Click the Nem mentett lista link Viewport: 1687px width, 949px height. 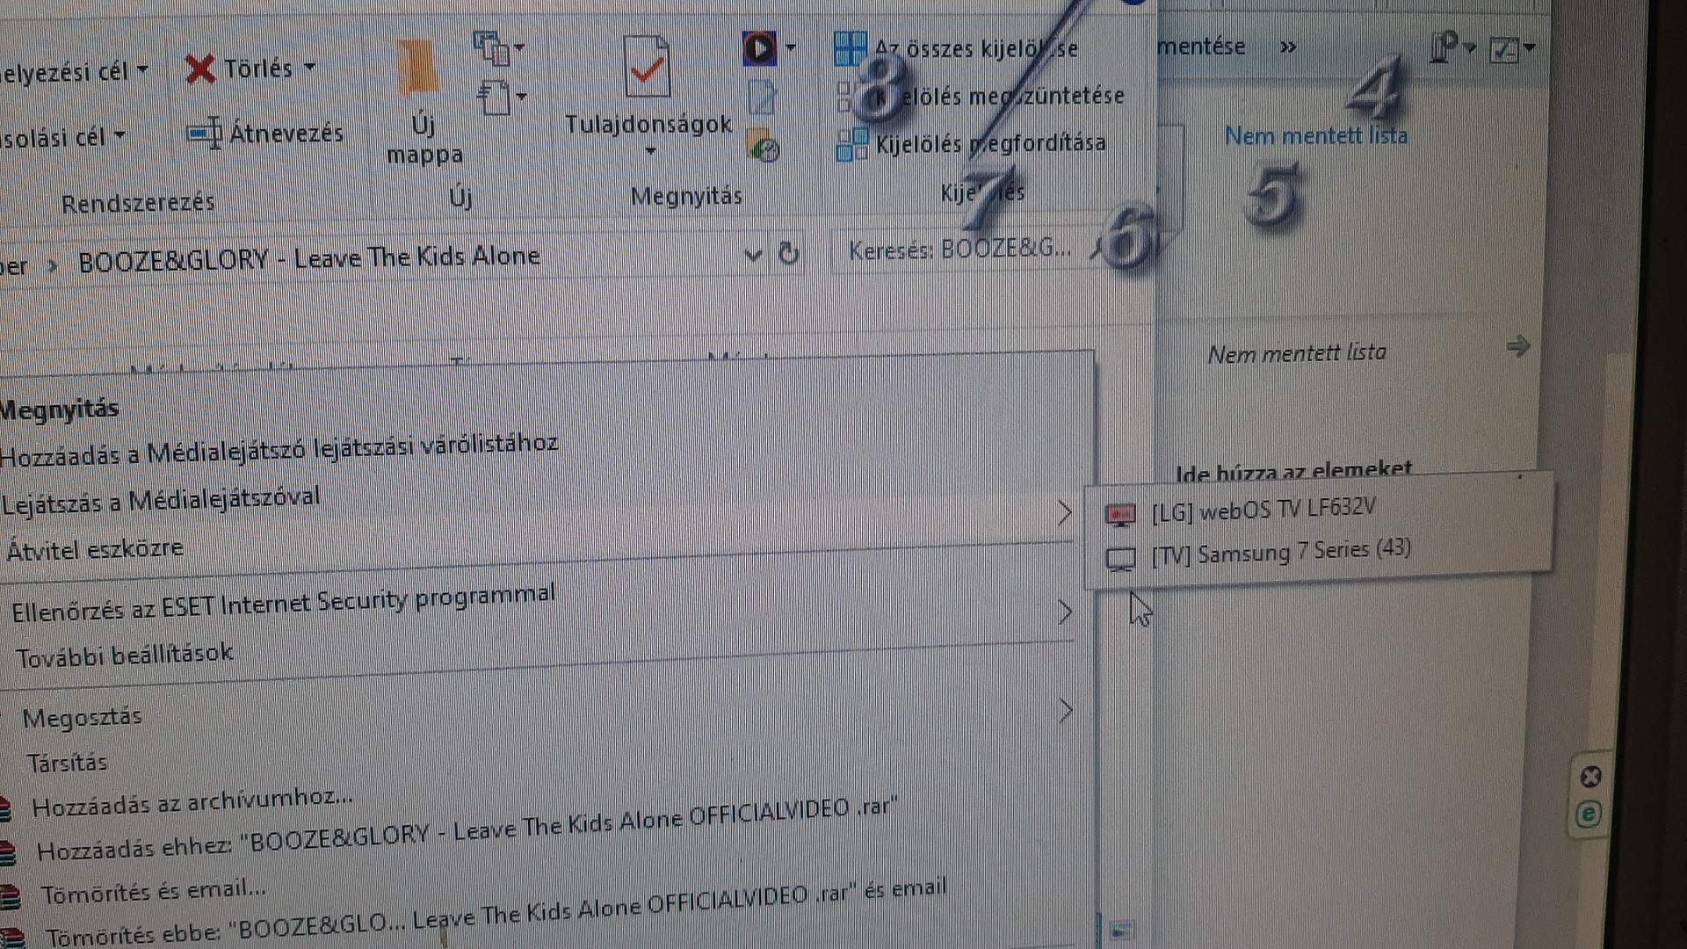(x=1315, y=136)
